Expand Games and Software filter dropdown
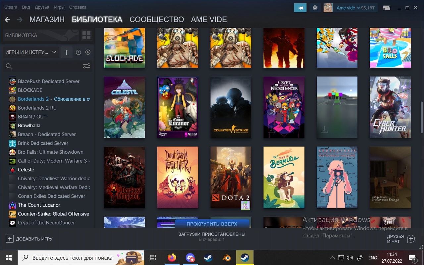The image size is (424, 265). click(31, 52)
